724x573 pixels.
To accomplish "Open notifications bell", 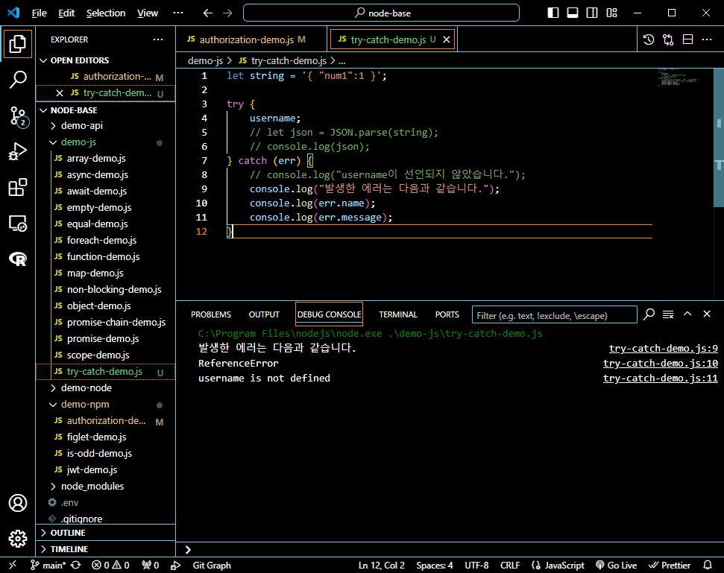I will pos(708,565).
